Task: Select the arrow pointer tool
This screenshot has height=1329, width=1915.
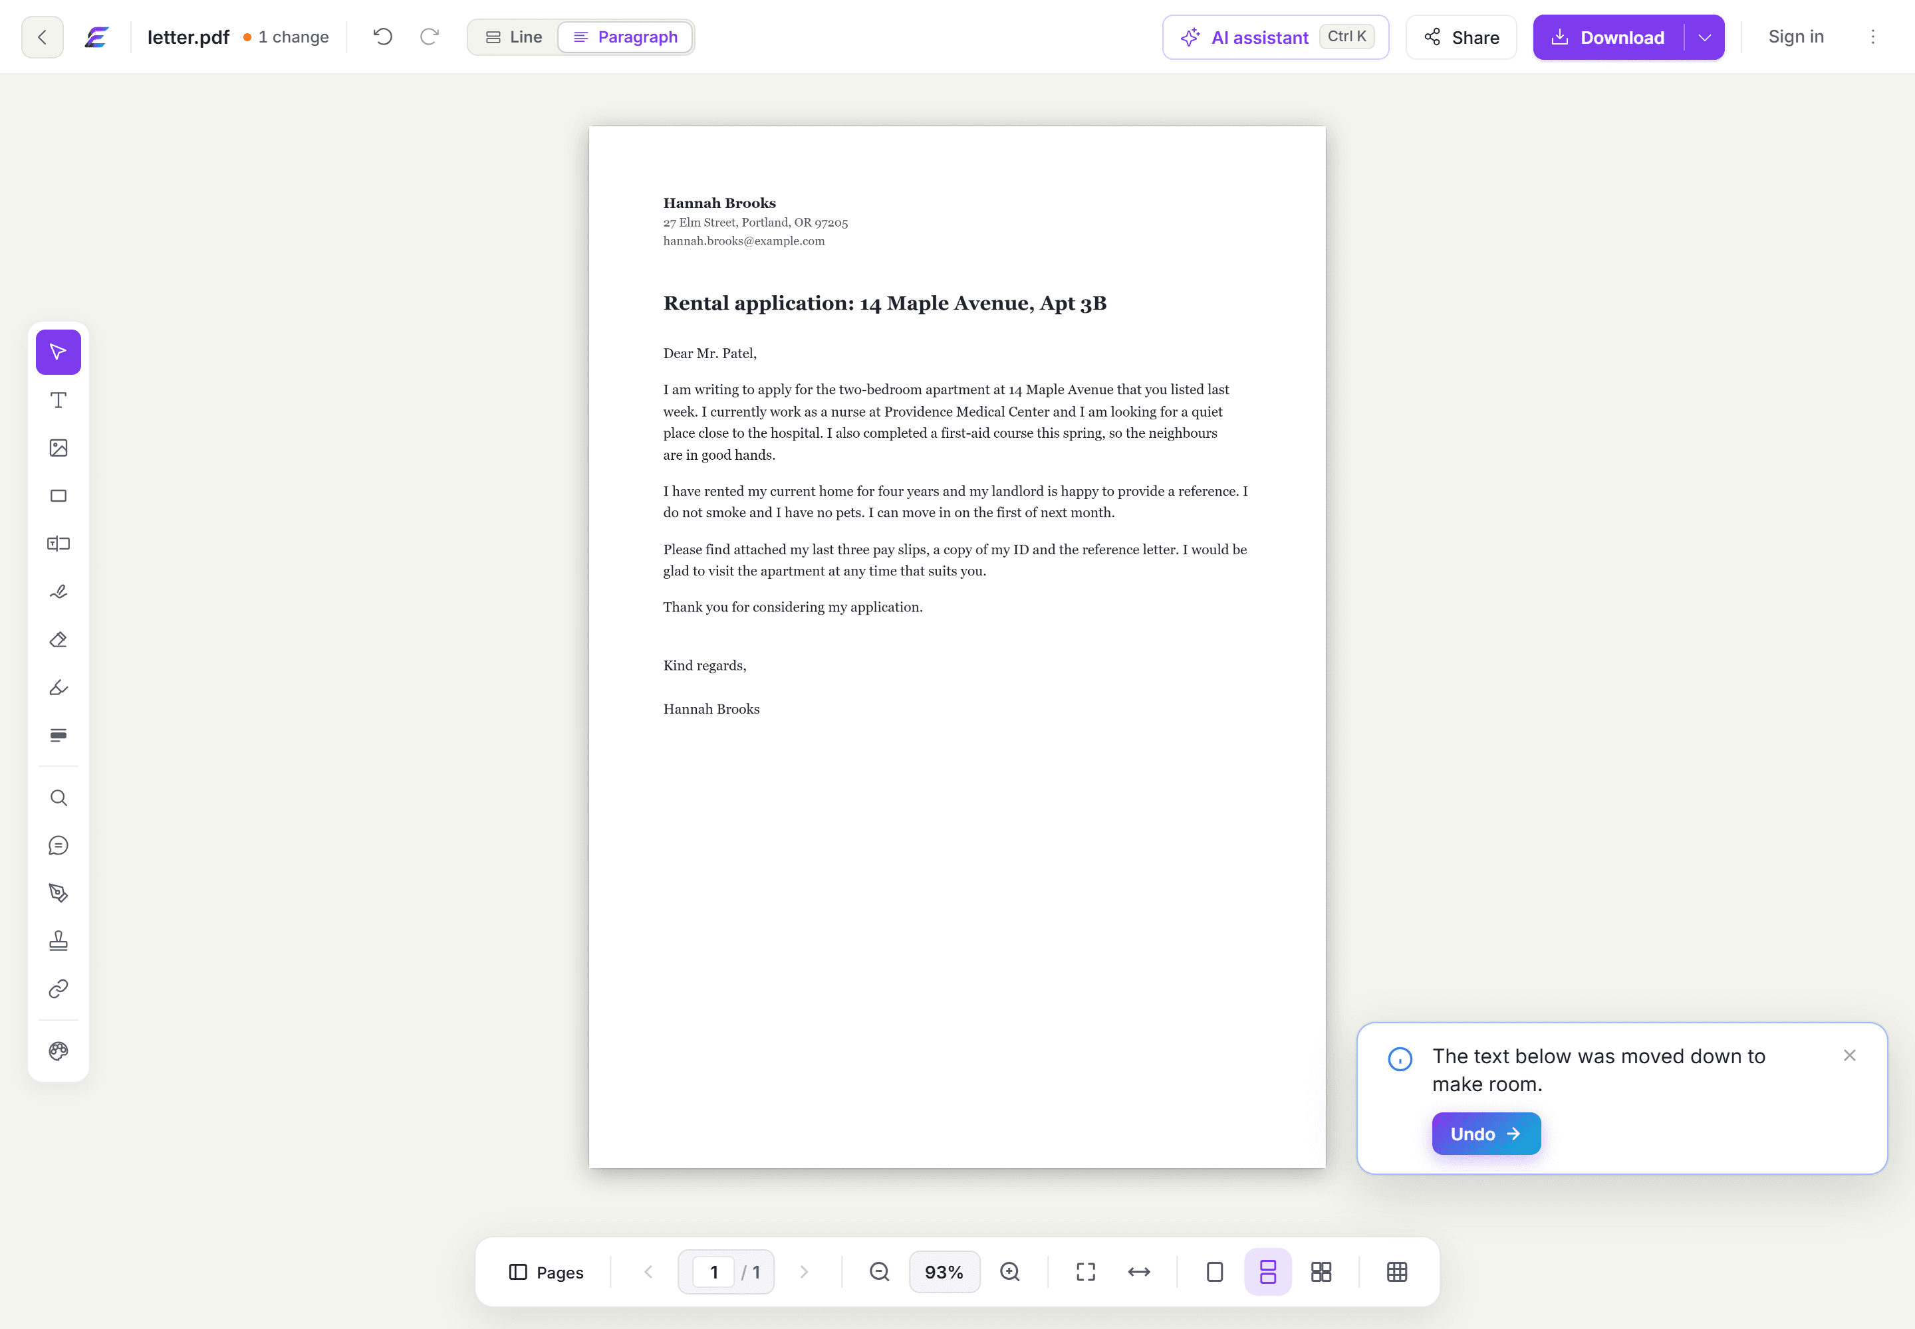Action: click(x=59, y=352)
